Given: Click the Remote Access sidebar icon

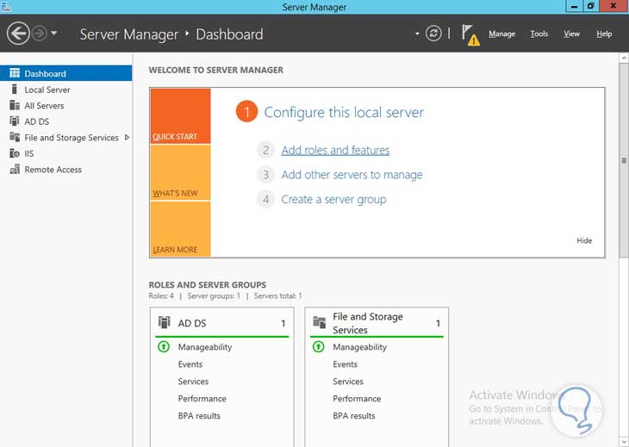Looking at the screenshot, I should (15, 170).
